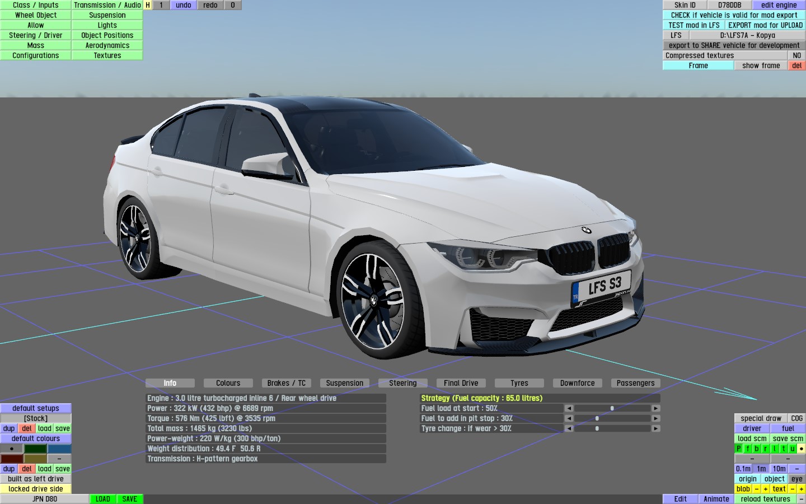Decrease Fuel to add in pit stop arrow
Viewport: 806px width, 504px height.
pos(569,418)
